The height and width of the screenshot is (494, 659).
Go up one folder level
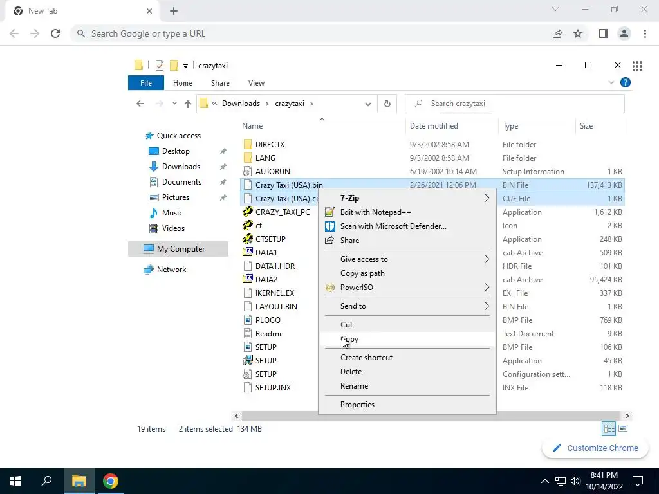[x=188, y=104]
